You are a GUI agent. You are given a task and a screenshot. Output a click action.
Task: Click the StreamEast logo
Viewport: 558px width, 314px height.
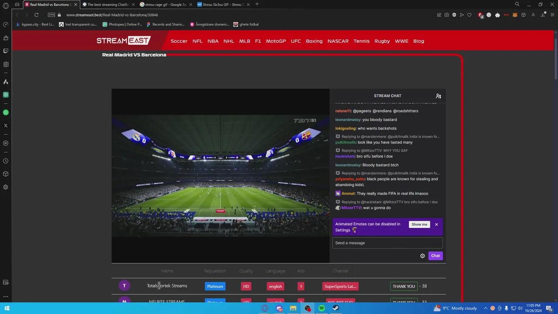click(x=124, y=41)
